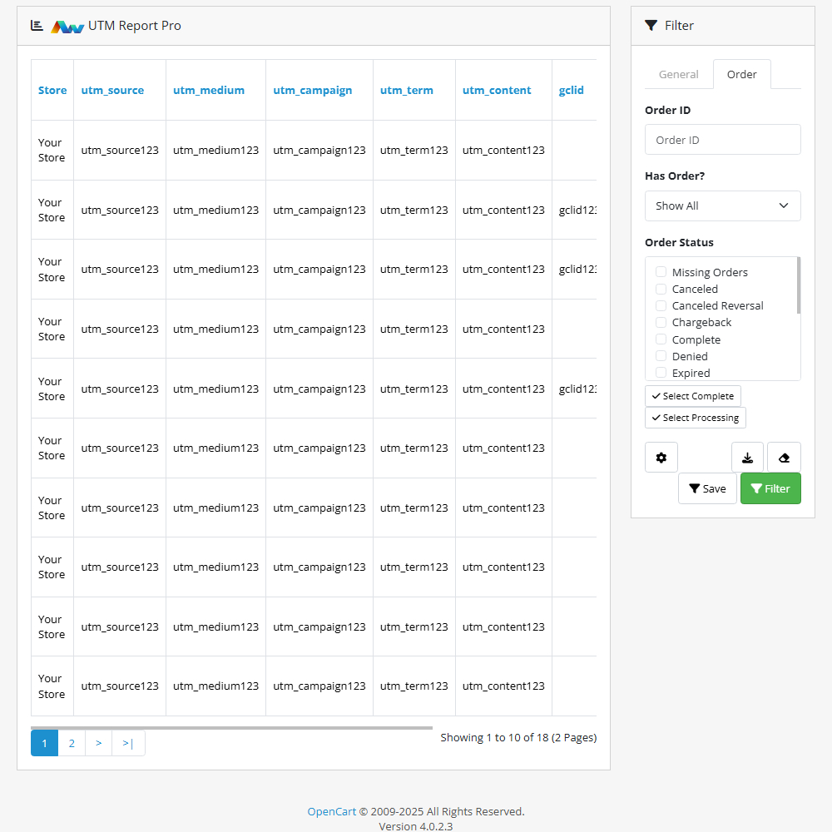
Task: Click the table's horizontal scrollbar
Action: pyautogui.click(x=231, y=727)
